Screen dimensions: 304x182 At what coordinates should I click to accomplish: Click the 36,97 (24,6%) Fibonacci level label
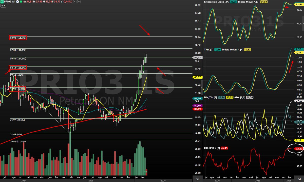(x=17, y=120)
